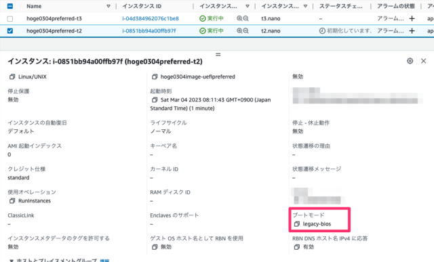Select the インスタンス ID column header
The height and width of the screenshot is (262, 434).
tap(142, 6)
